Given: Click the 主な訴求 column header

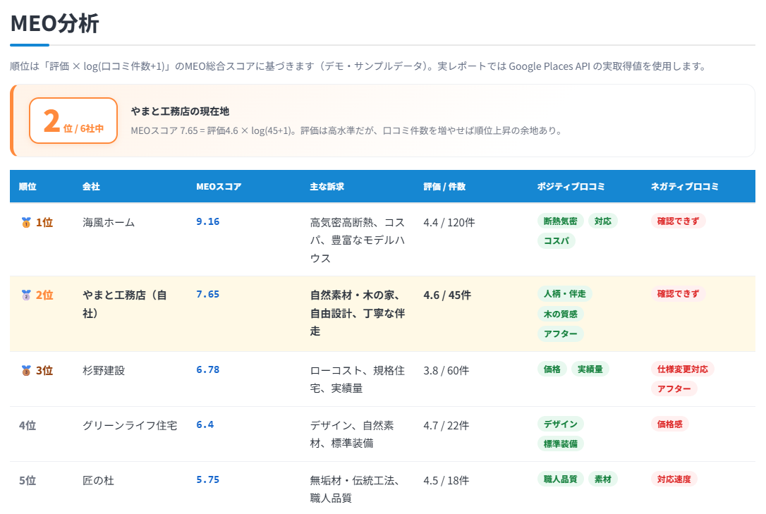Looking at the screenshot, I should 327,186.
